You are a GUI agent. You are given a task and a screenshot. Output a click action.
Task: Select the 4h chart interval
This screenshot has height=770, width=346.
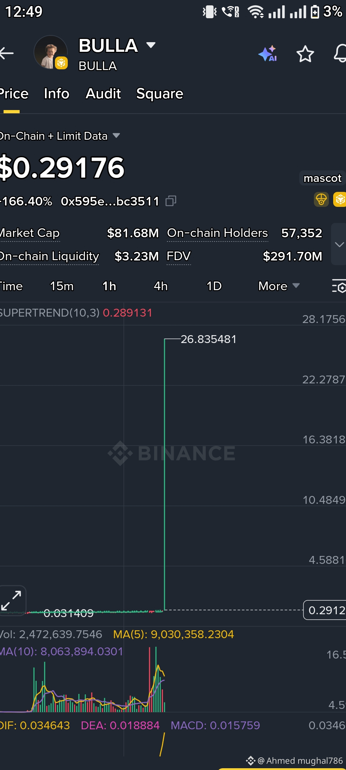click(161, 286)
